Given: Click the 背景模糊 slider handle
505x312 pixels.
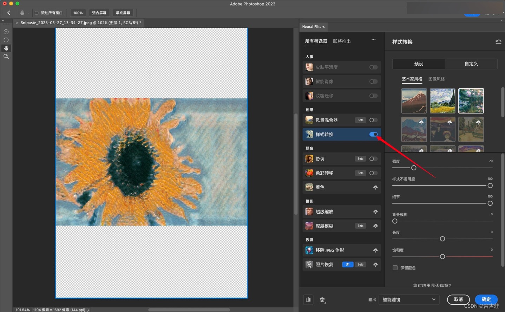Looking at the screenshot, I should [x=395, y=221].
